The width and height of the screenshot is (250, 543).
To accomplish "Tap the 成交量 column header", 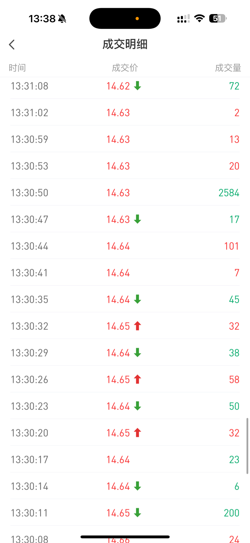I will tap(228, 68).
